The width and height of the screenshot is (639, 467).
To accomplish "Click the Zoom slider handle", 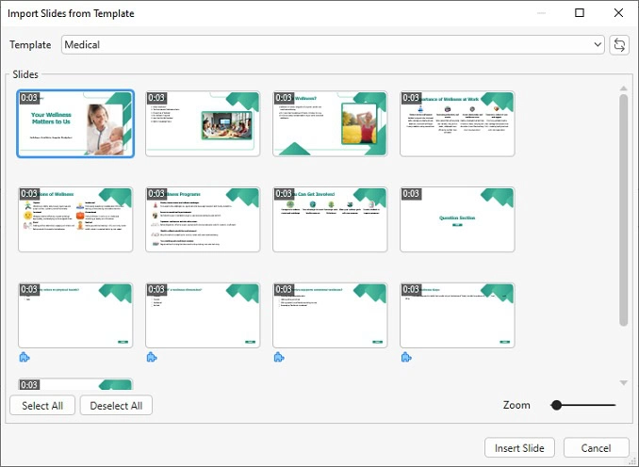I will coord(556,405).
